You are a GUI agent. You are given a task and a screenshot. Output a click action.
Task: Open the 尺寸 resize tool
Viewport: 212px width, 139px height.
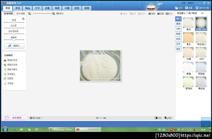pos(169,14)
